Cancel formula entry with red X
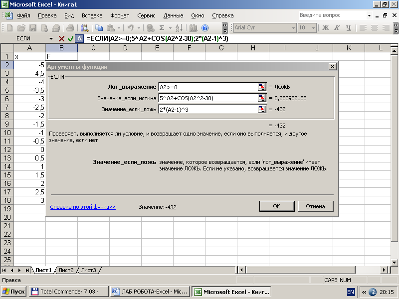The height and width of the screenshot is (299, 399). click(x=61, y=39)
